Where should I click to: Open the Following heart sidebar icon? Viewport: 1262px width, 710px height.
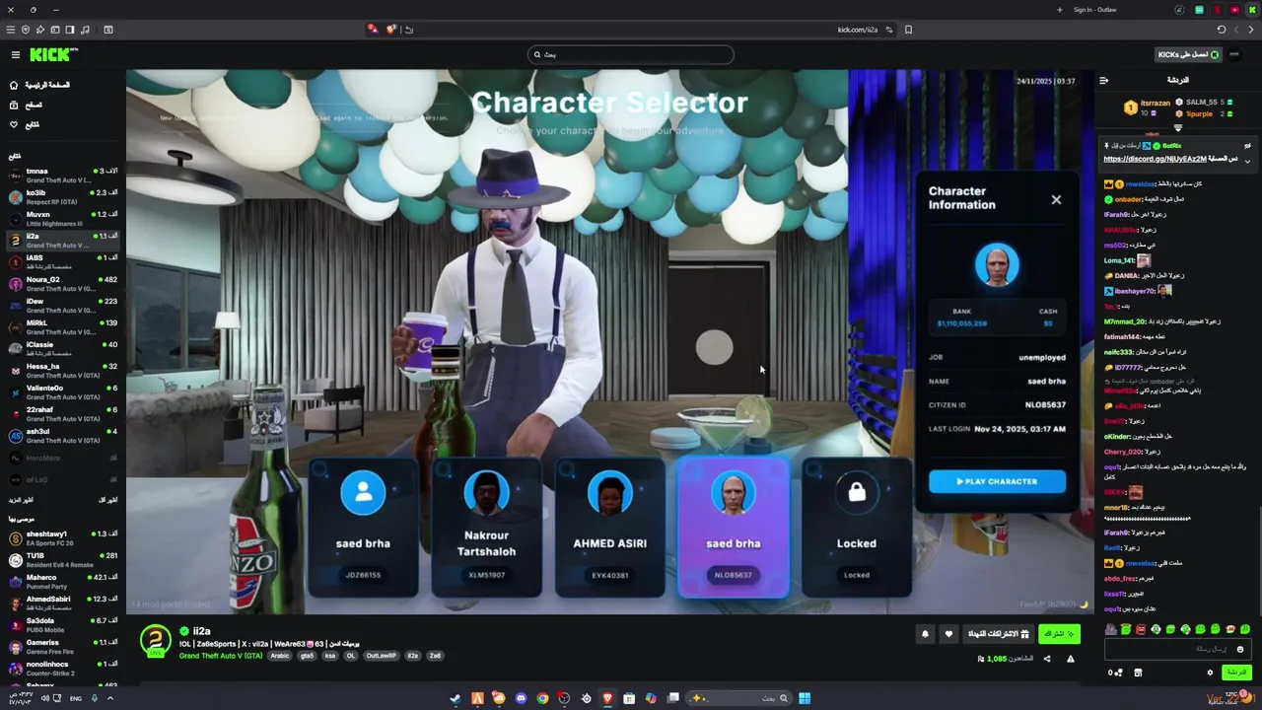(x=14, y=124)
